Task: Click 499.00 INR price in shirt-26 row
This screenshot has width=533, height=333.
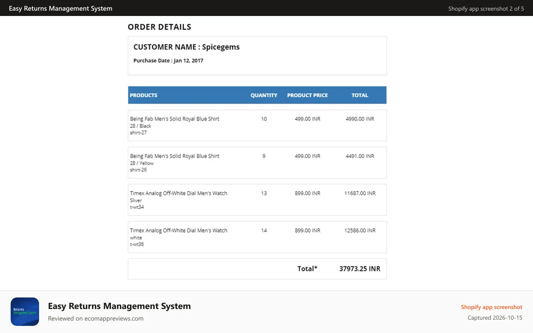Action: 307,156
